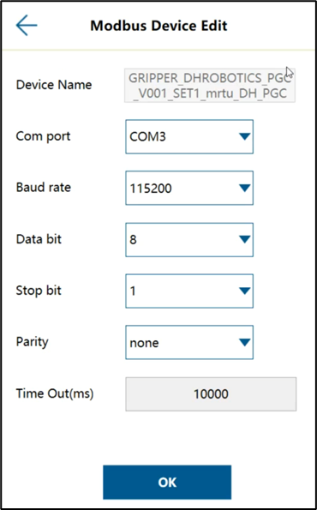The height and width of the screenshot is (510, 317).
Task: Click the Modbus Device Edit title
Action: click(x=158, y=26)
